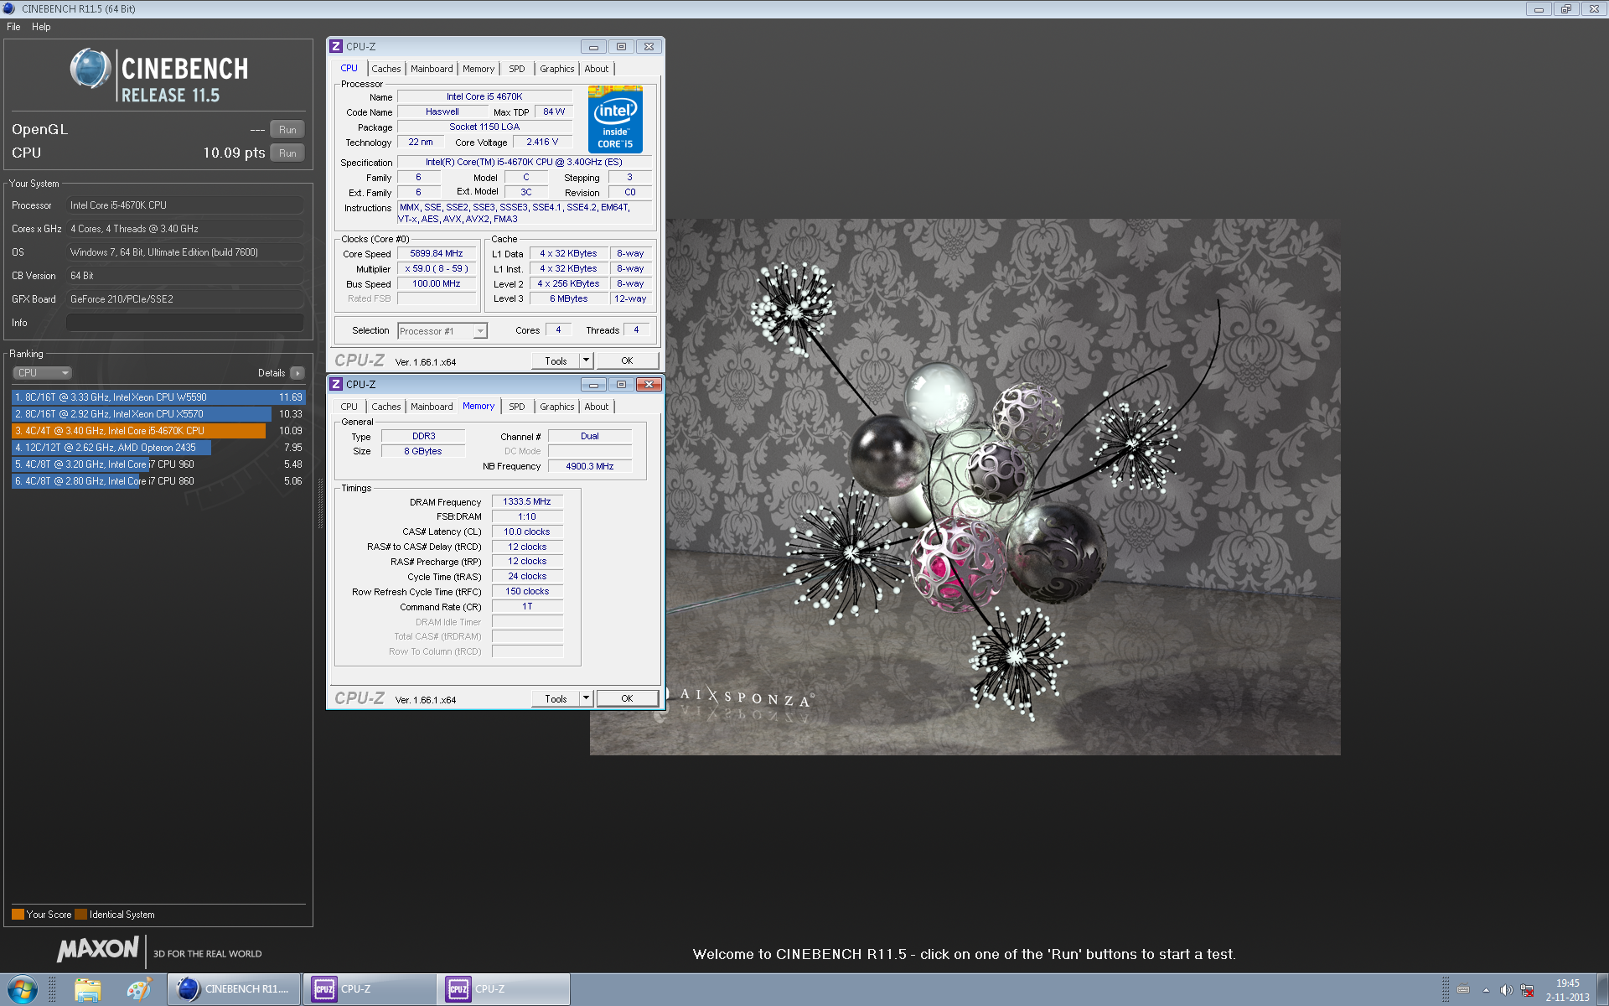
Task: Show hidden tray icons arrow
Action: point(1486,990)
